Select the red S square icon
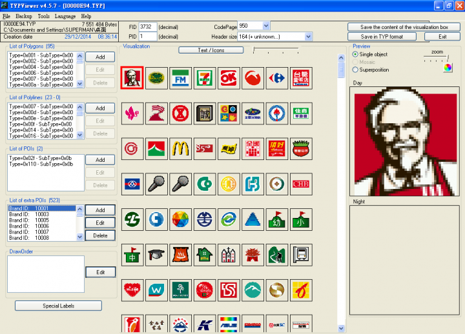465x334 pixels. pyautogui.click(x=229, y=290)
